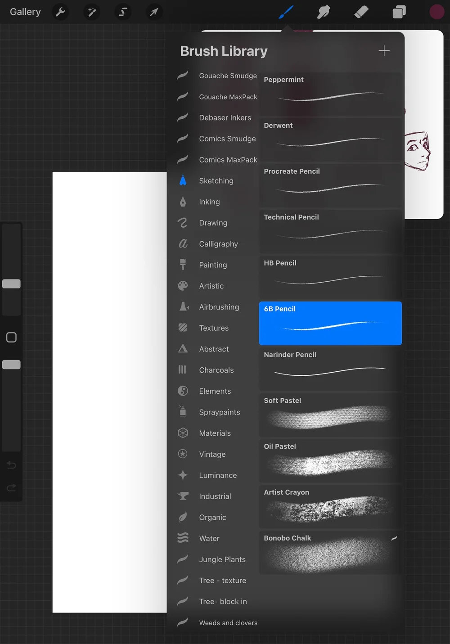This screenshot has height=644, width=450.
Task: Tap the undo arrow in sidebar
Action: pos(11,465)
